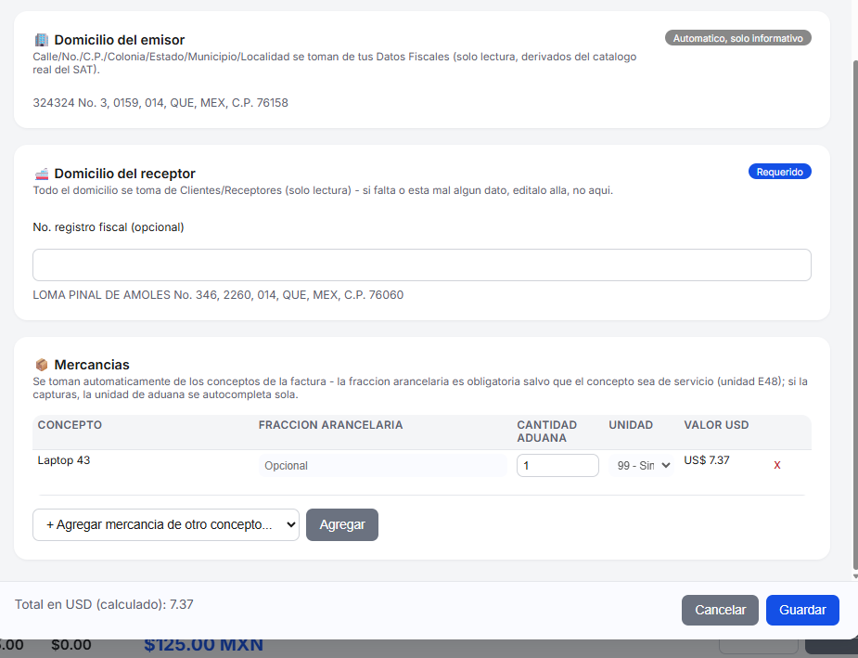Click the emisor address 324324 No. 3 text
This screenshot has height=658, width=858.
point(160,103)
